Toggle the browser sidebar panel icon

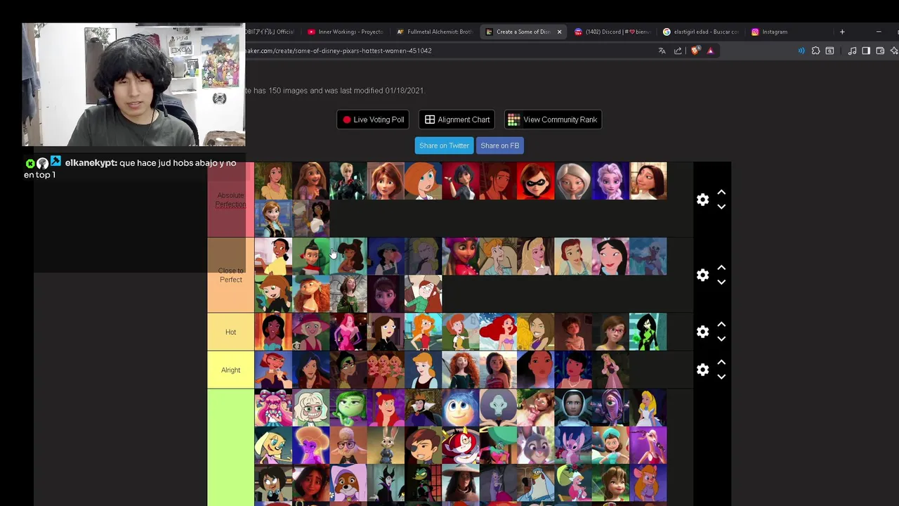[x=866, y=51]
